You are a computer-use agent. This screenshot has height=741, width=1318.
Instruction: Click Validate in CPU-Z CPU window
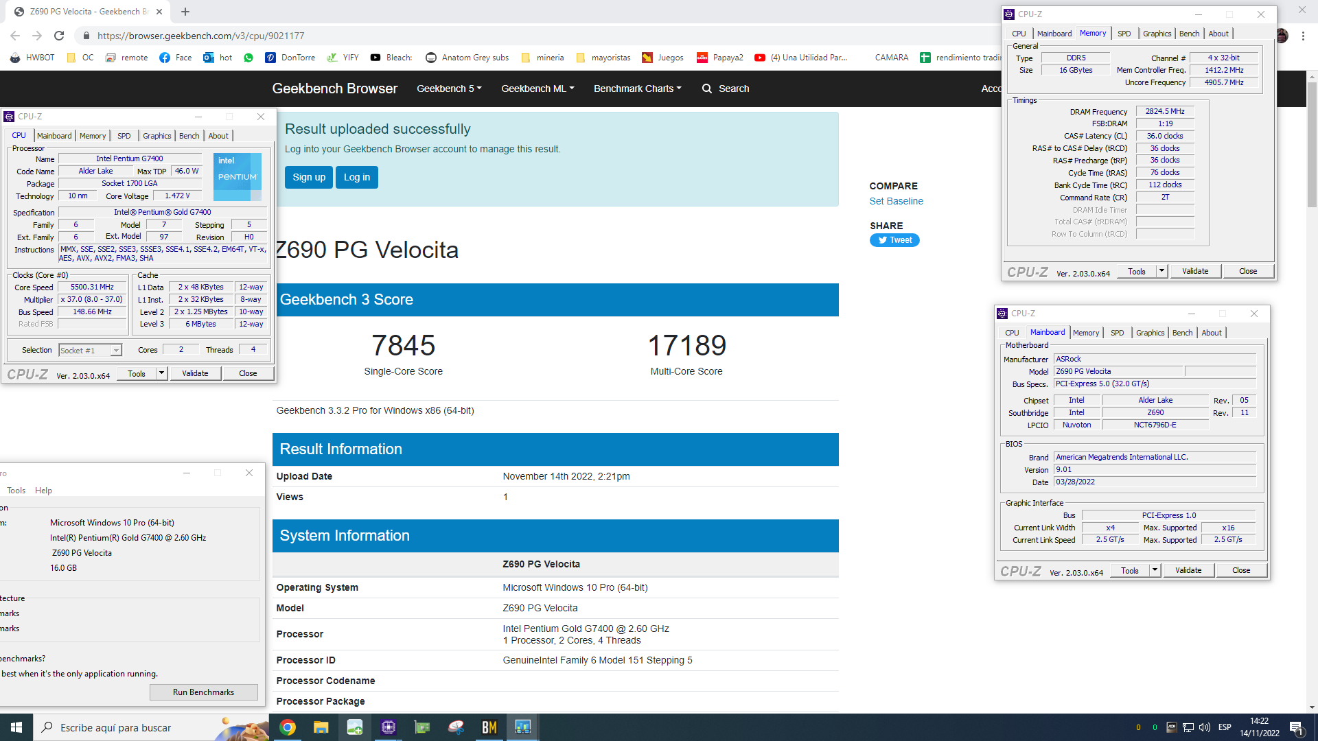[195, 373]
